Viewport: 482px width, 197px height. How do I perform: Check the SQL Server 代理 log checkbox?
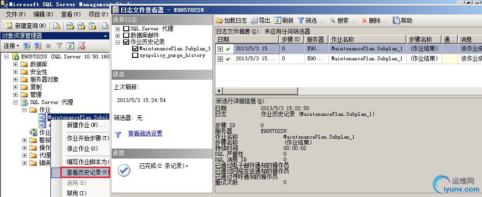126,29
